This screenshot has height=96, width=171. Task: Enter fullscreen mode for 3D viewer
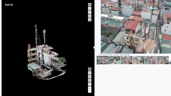pos(90,84)
